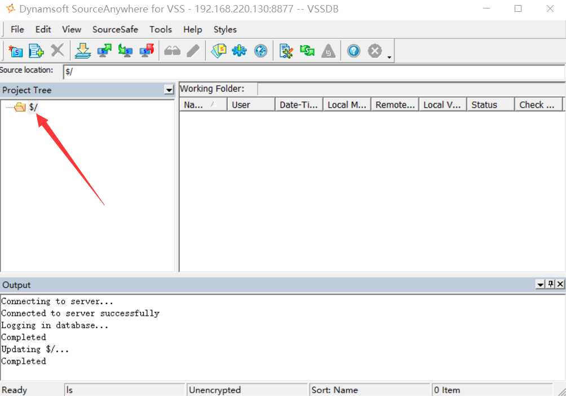This screenshot has height=396, width=566.
Task: Click 'Connected to server successfully' output line
Action: tap(80, 313)
